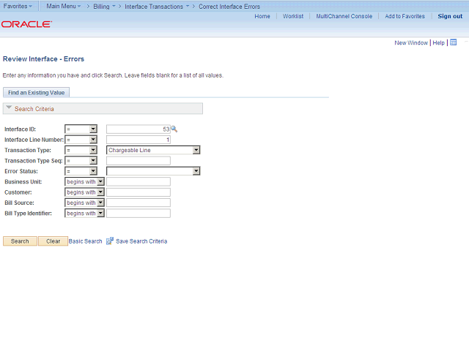Click the Bill Type Identifier input field
The width and height of the screenshot is (469, 351).
pyautogui.click(x=139, y=213)
